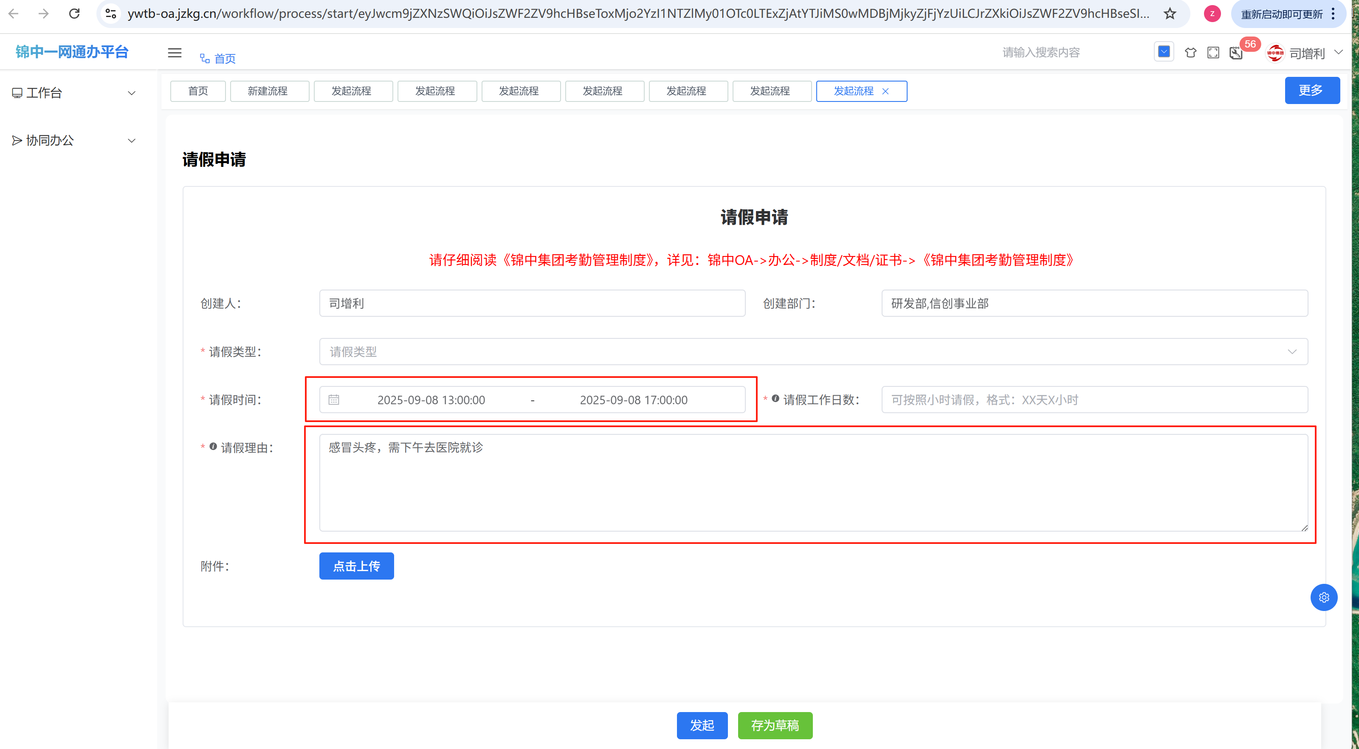Close the active 发起流程 tab
This screenshot has height=749, width=1359.
(x=886, y=91)
